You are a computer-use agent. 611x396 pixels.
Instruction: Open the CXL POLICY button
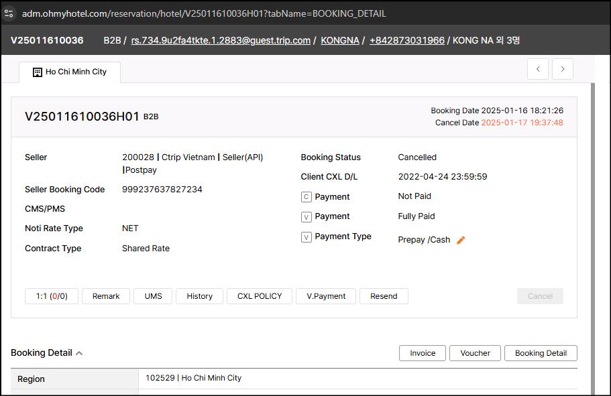260,296
